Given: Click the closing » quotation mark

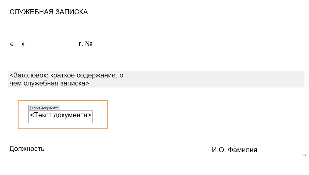Looking at the screenshot, I should coord(23,44).
